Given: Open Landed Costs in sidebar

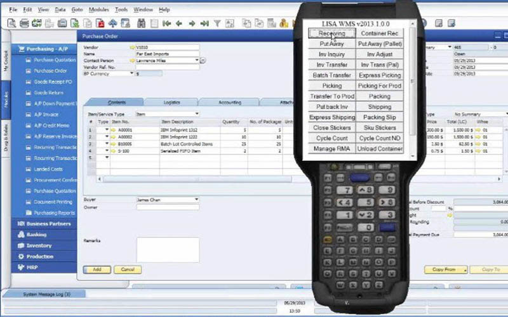Looking at the screenshot, I should tap(48, 169).
